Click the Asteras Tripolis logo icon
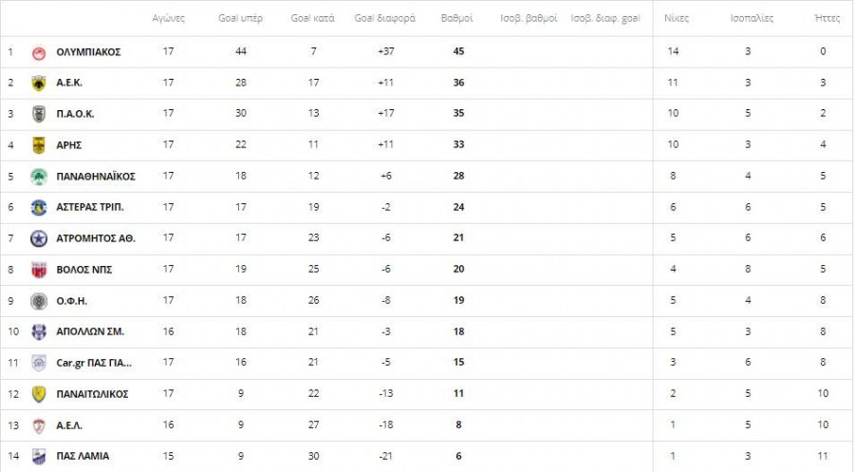 (x=39, y=208)
